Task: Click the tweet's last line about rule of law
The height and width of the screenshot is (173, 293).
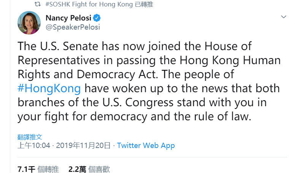Action: [134, 116]
